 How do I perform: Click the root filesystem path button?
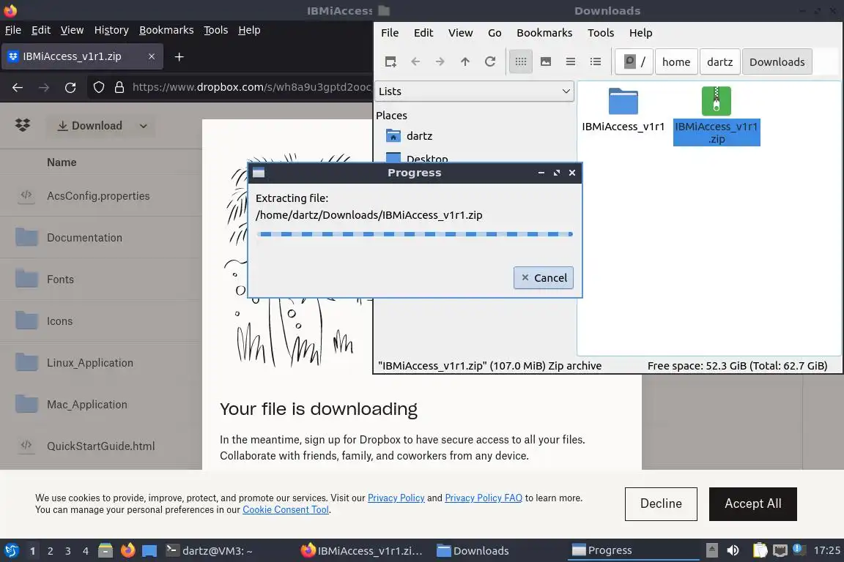tap(634, 62)
